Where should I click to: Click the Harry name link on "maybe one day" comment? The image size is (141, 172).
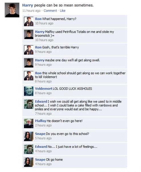[40, 60]
